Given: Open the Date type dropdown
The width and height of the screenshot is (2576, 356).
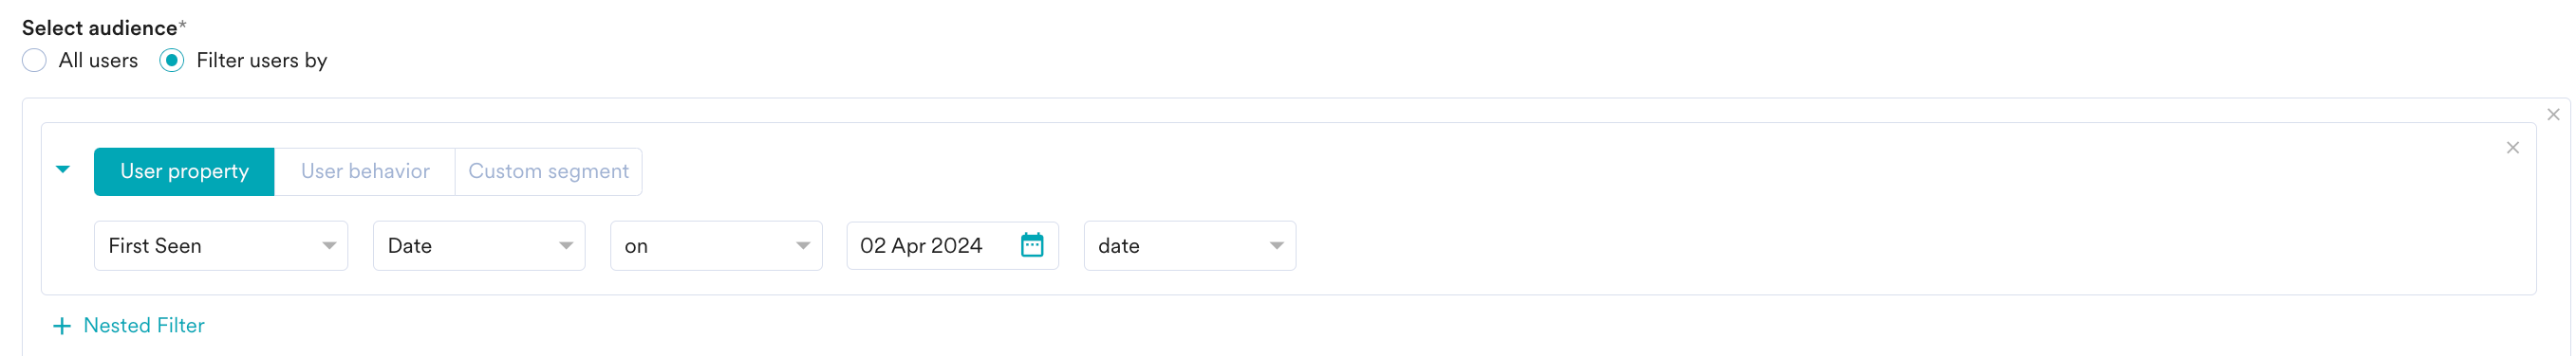Looking at the screenshot, I should [x=479, y=245].
